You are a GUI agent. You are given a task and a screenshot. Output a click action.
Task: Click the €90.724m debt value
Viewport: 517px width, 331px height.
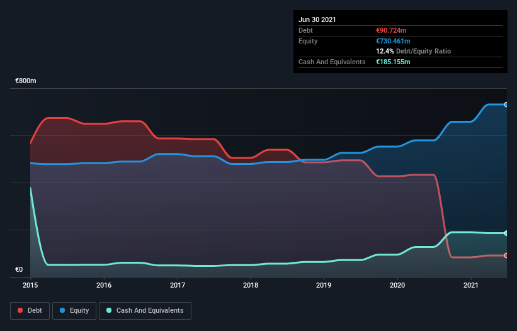(x=391, y=30)
